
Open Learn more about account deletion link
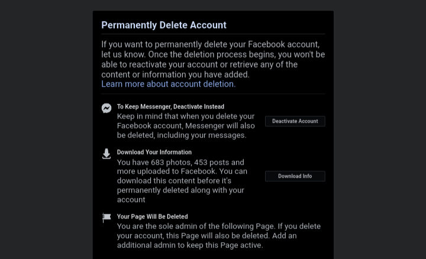(x=167, y=84)
